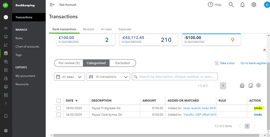Click the QuickBooks logo icon

[x=5, y=5]
